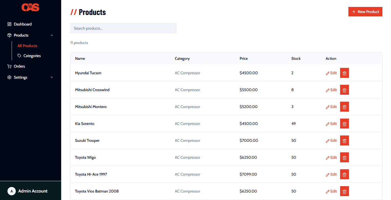Click the Products page heading
The height and width of the screenshot is (200, 391).
(92, 12)
